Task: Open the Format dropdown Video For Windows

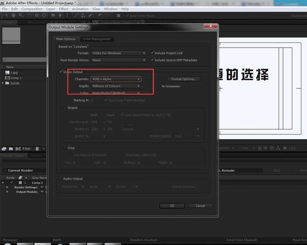Action: (118, 53)
